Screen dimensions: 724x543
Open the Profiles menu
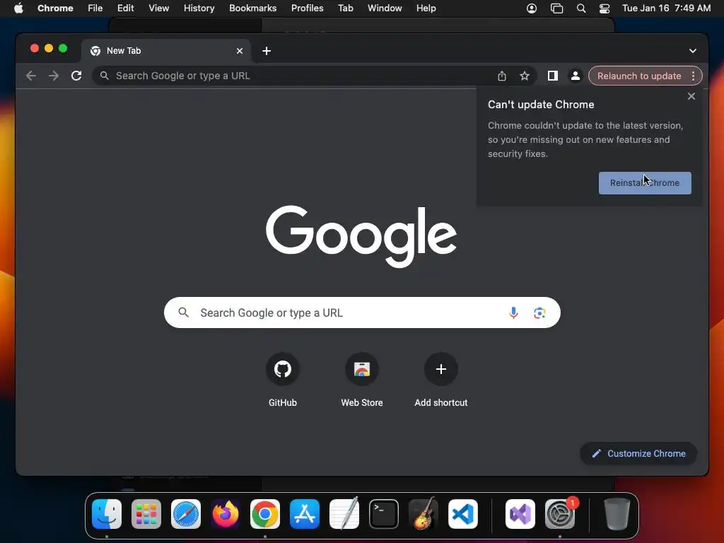point(307,8)
